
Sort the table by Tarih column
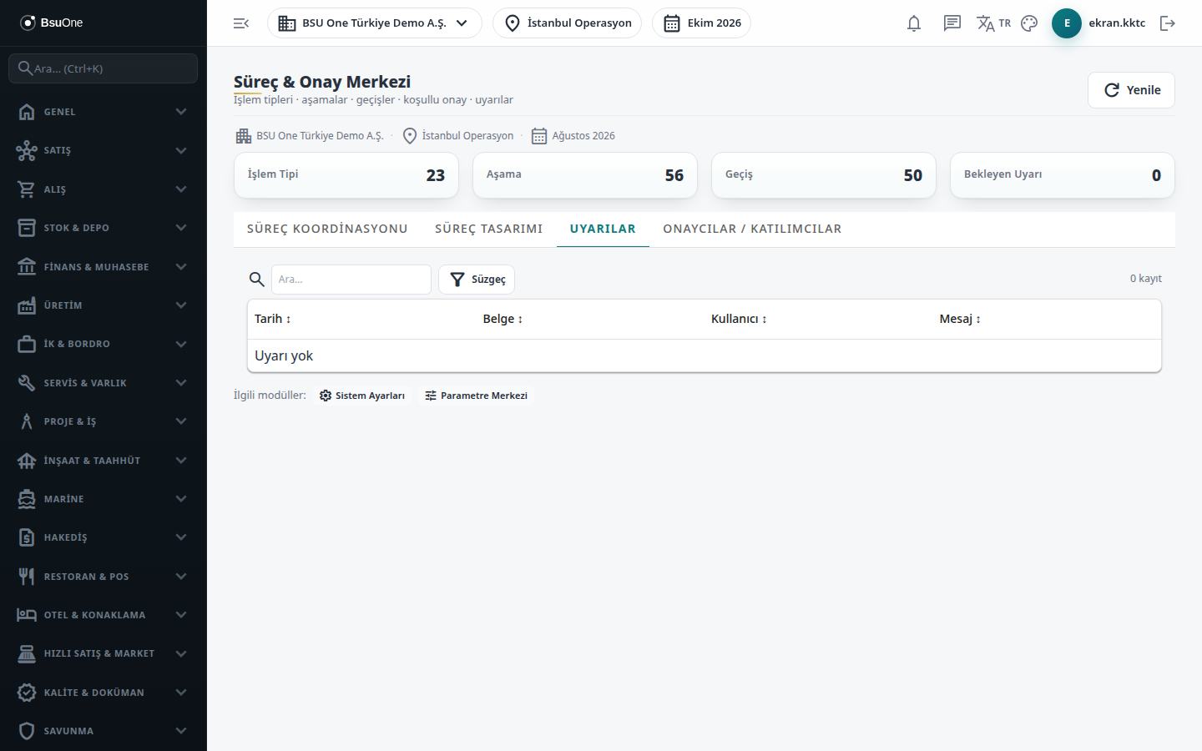(x=273, y=319)
